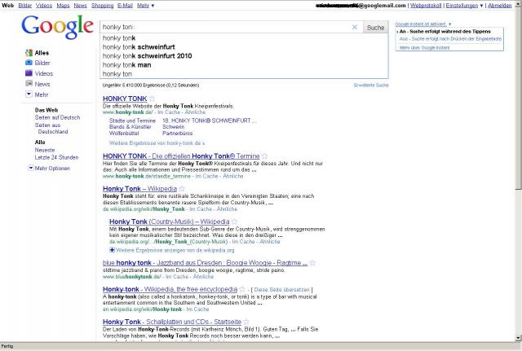
Task: Choose suggestion 'honky tonk man'
Action: point(244,65)
